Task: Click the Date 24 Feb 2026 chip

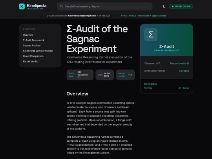Action: (x=105, y=75)
